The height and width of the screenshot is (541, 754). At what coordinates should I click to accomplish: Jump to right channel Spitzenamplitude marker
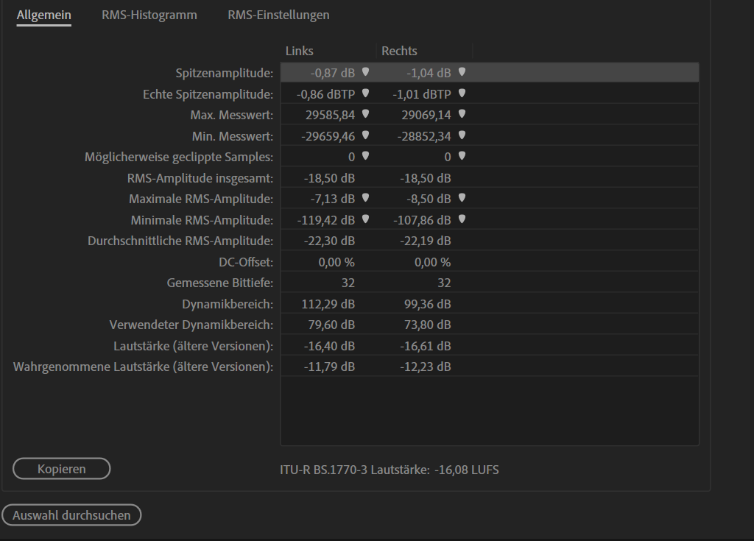click(462, 72)
